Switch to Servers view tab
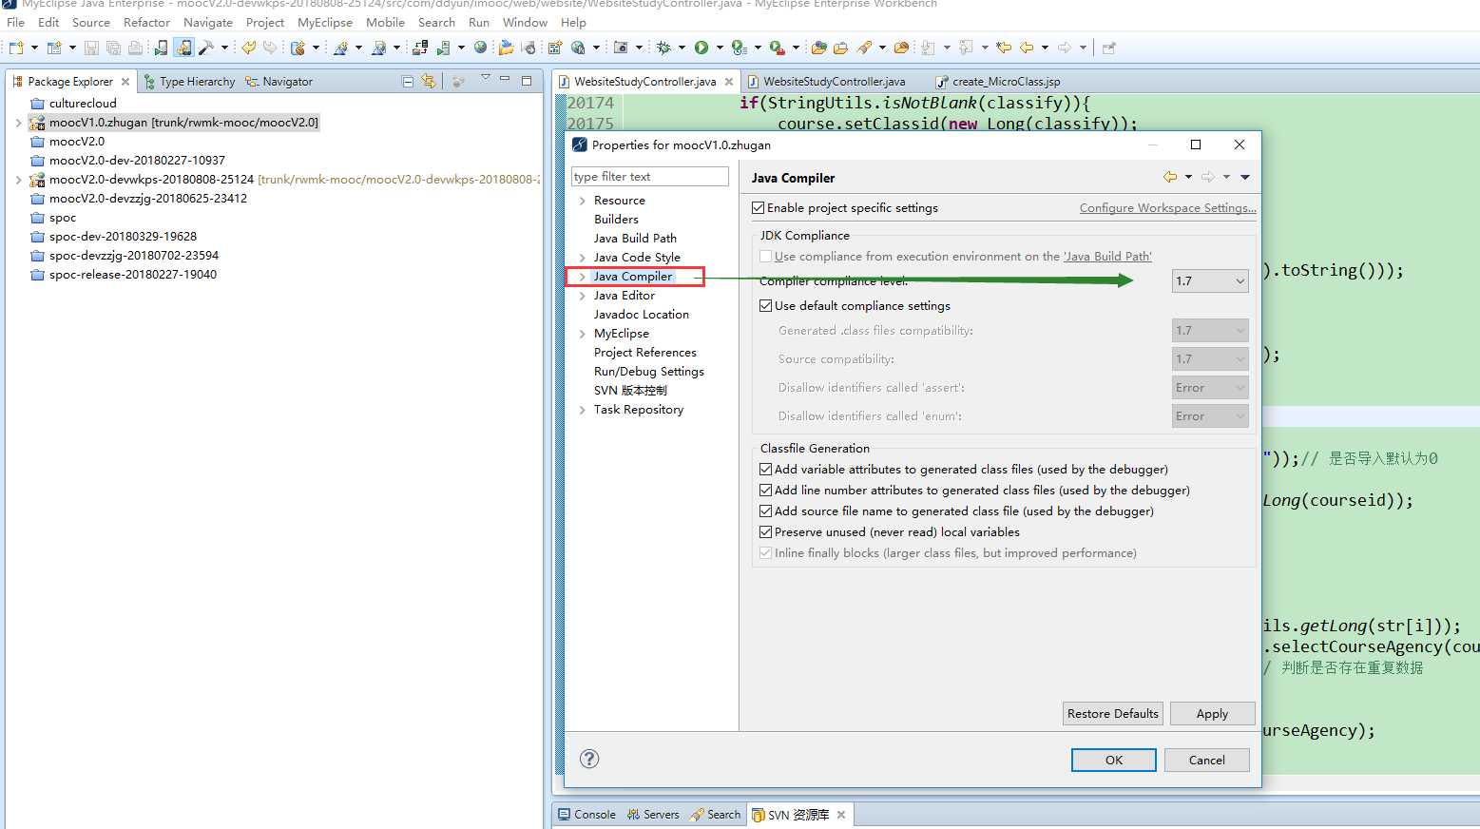Screen dimensions: 1480x829 click(x=653, y=815)
